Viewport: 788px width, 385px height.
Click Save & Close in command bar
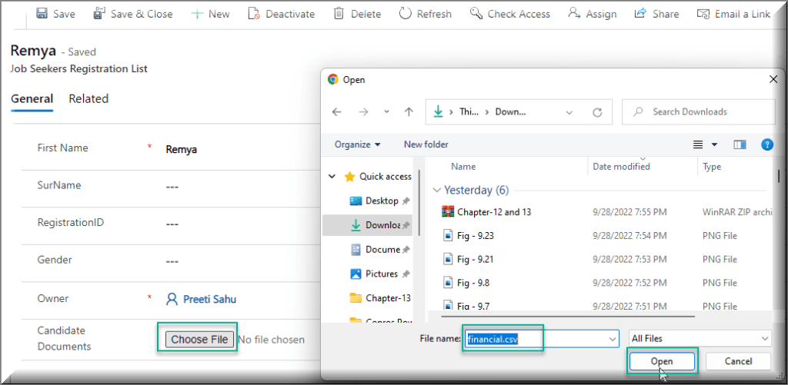point(134,14)
